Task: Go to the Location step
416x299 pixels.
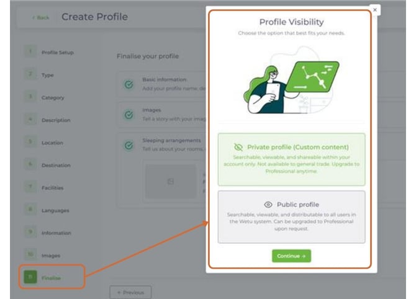Action: (x=52, y=143)
